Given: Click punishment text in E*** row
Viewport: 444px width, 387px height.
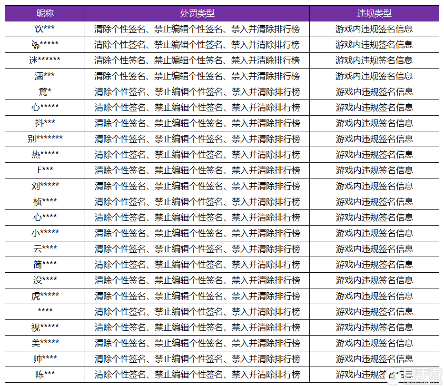Looking at the screenshot, I should (197, 170).
